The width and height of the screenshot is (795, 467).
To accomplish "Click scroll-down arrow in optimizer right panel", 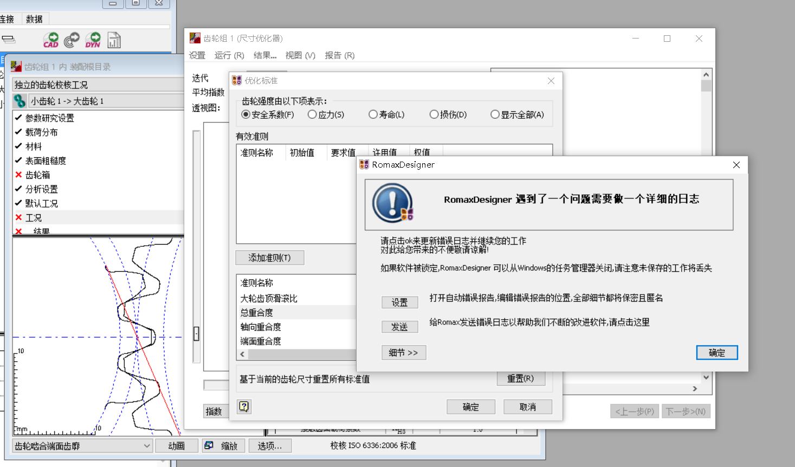I will [706, 377].
